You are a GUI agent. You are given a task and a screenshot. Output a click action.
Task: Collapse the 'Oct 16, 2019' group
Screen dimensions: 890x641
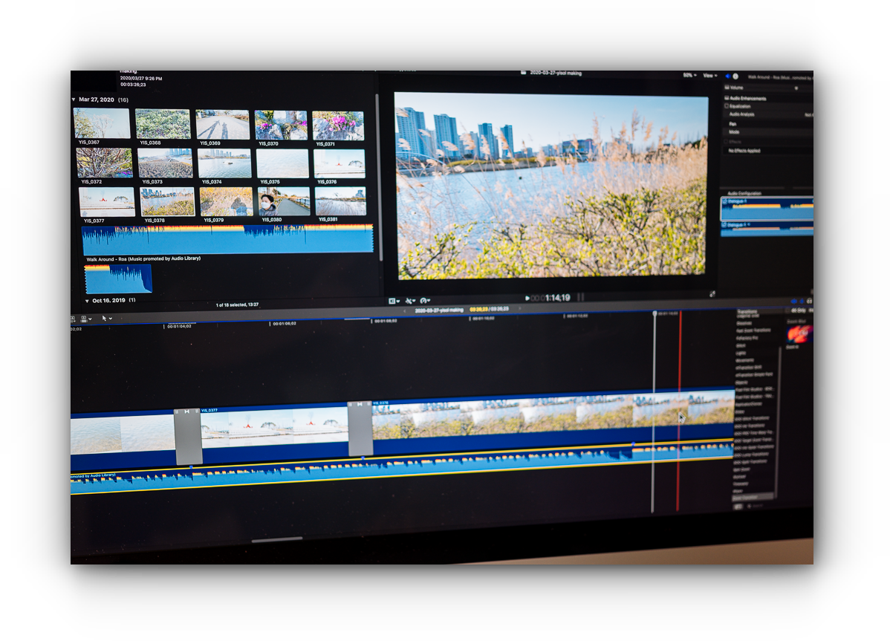(87, 301)
